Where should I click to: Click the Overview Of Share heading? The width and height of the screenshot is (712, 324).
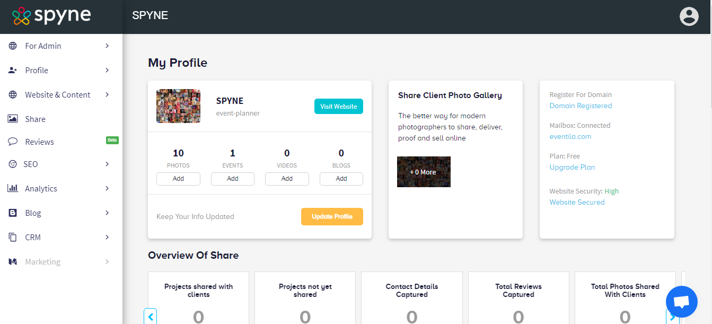(194, 255)
